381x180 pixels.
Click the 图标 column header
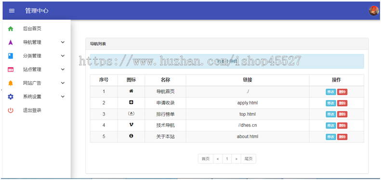point(131,80)
